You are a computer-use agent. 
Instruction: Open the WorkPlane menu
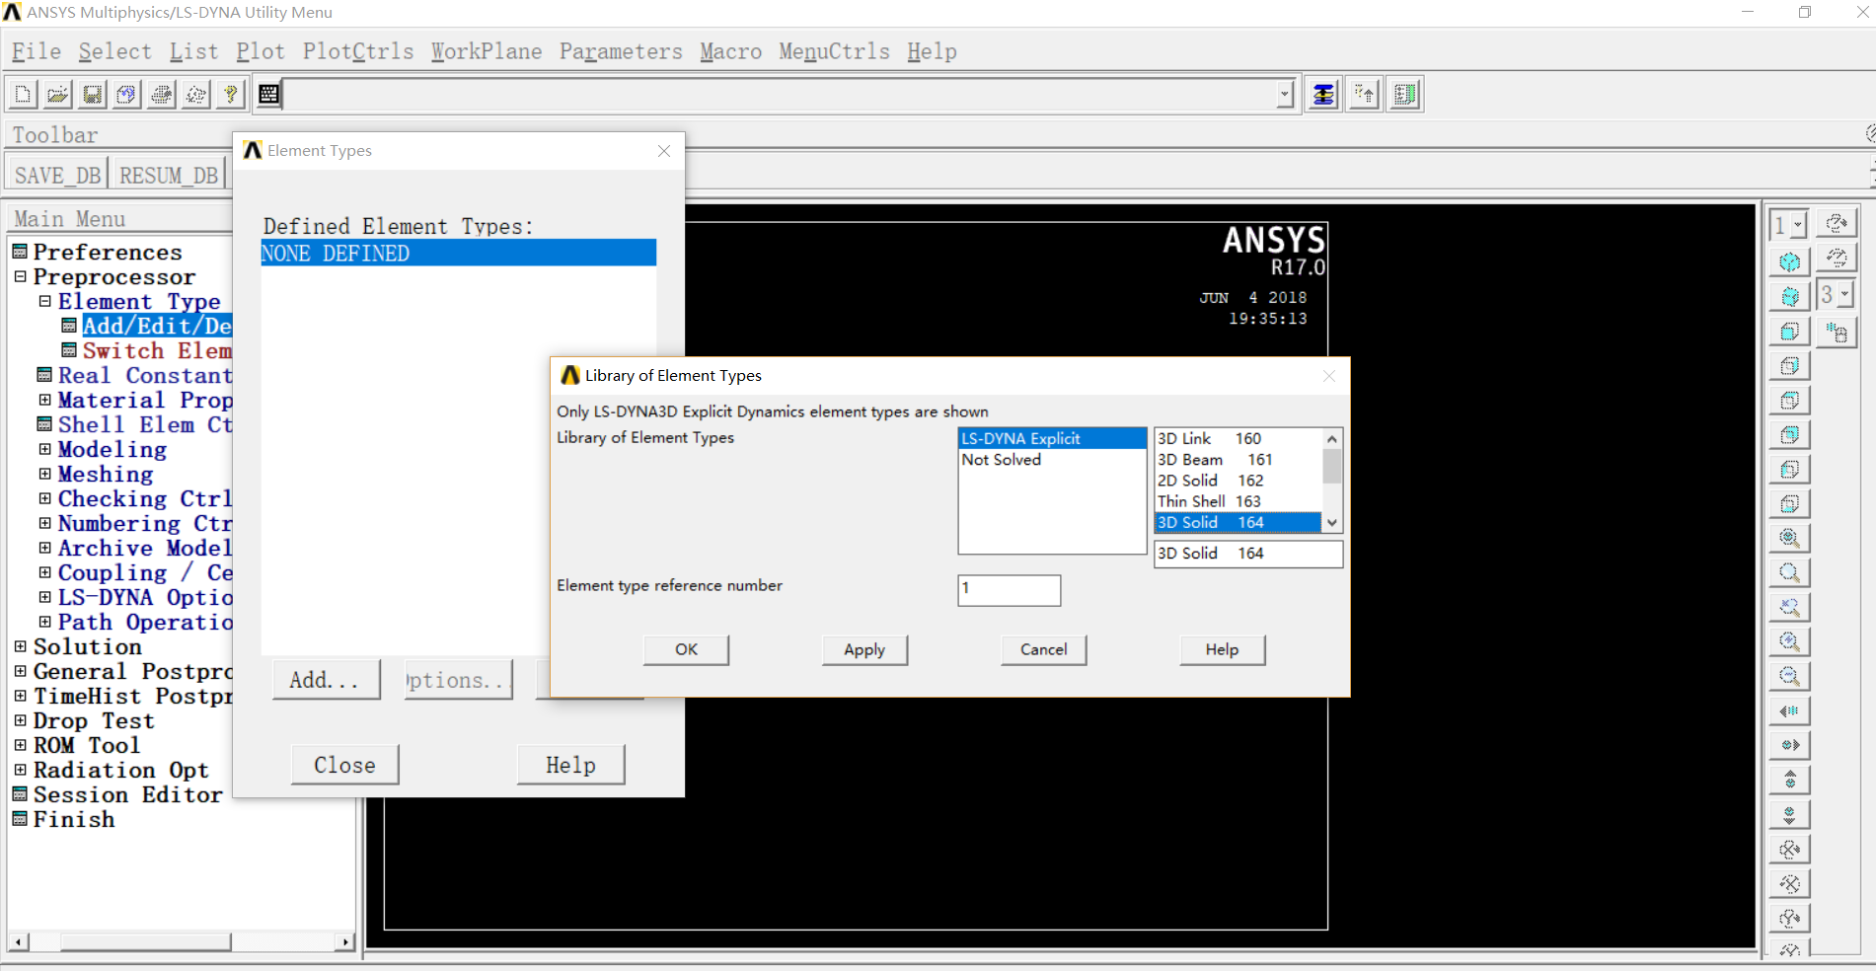[x=487, y=51]
